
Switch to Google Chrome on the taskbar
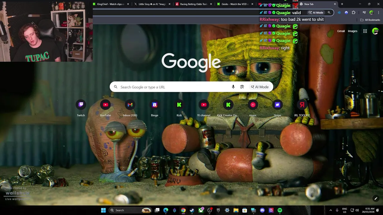183,210
